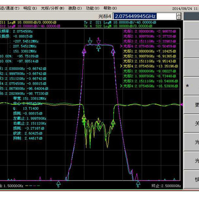Screen dimensions: 199x199
Task: Activate the Tr 2 S21 trace label
Action: click(x=120, y=22)
